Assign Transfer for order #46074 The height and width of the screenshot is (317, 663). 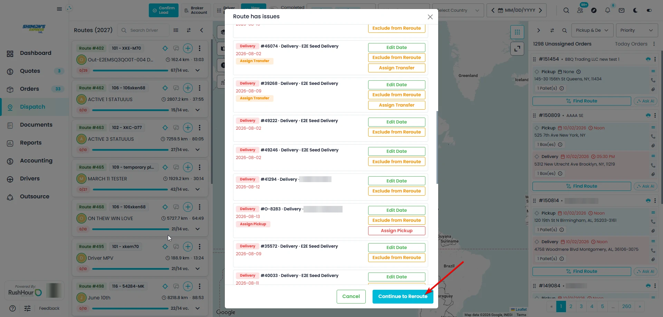(x=396, y=68)
